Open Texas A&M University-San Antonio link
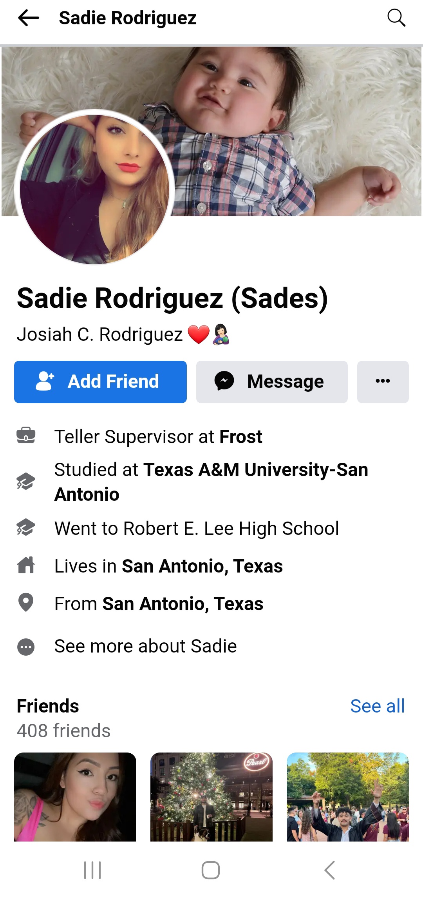This screenshot has width=423, height=898. [x=256, y=470]
